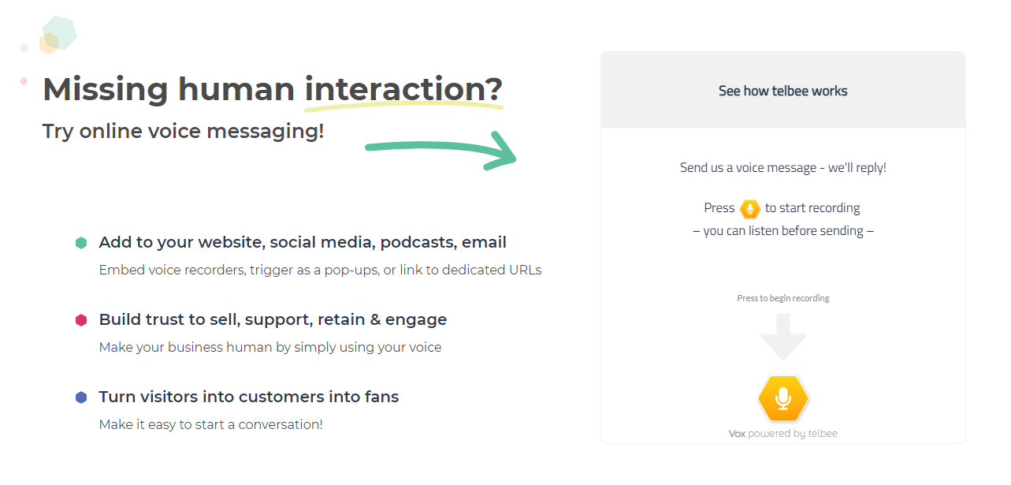Click the small mic icon in the instructions
The width and height of the screenshot is (1011, 485).
[749, 208]
